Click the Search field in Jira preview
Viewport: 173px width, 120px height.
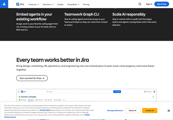pos(79,92)
